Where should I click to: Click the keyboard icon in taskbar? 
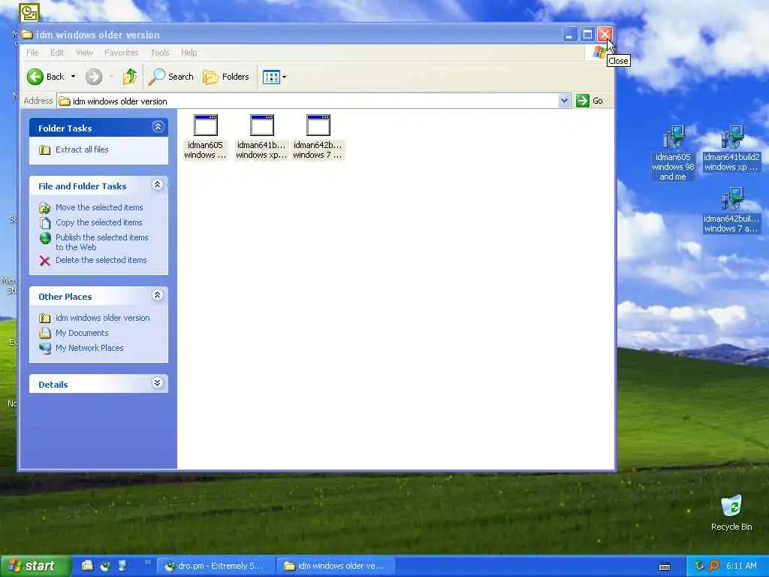665,566
